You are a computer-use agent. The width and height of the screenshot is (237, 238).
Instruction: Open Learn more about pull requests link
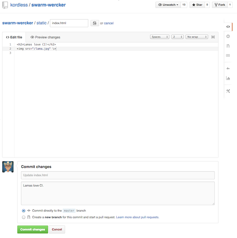[x=137, y=217]
